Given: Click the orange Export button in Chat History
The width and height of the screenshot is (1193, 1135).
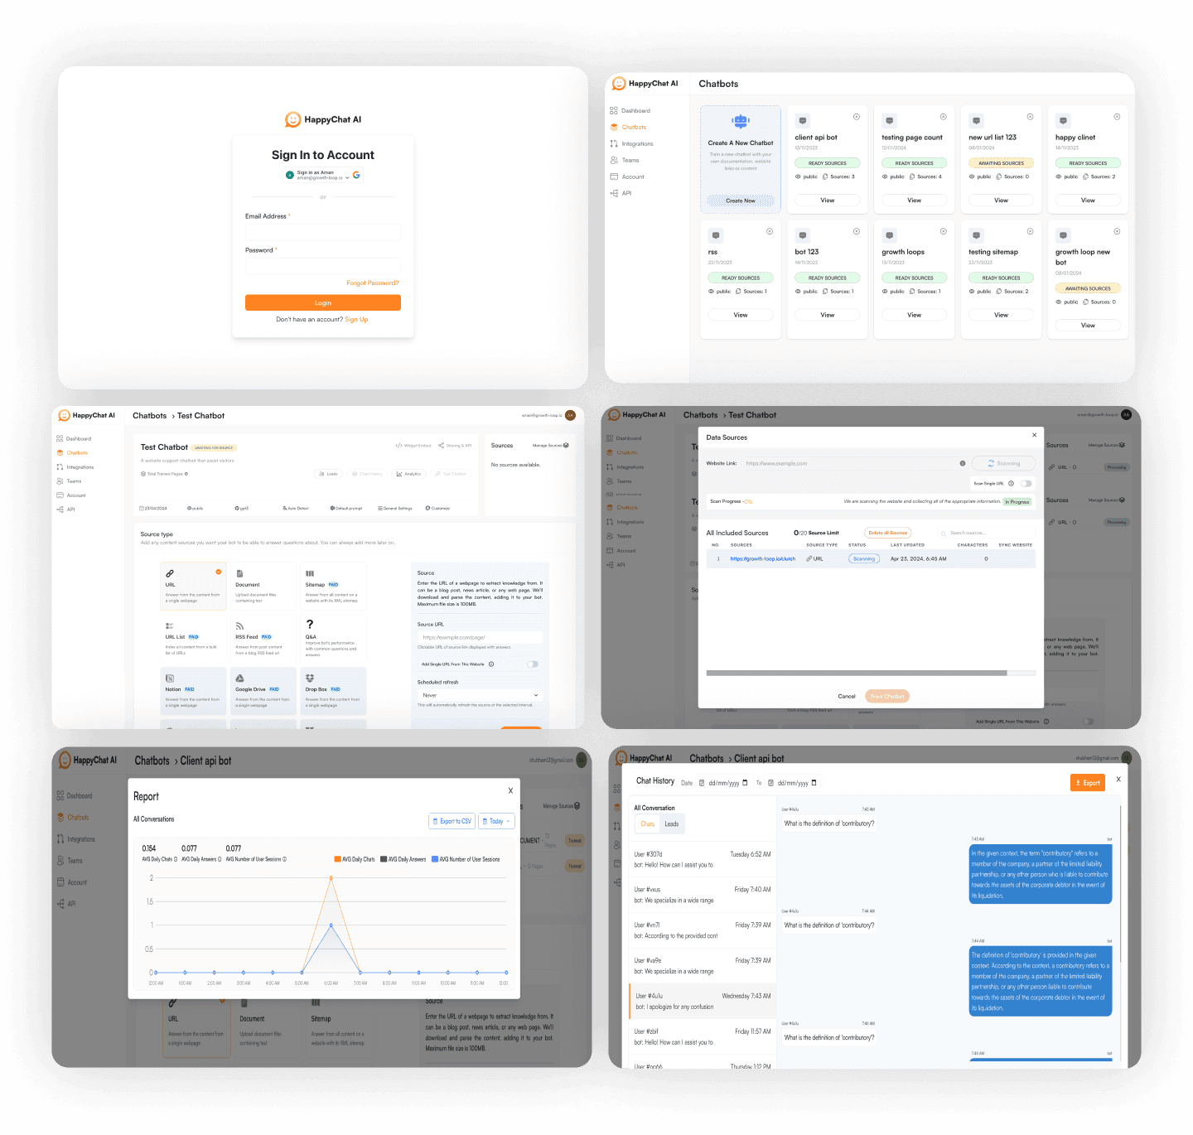Looking at the screenshot, I should click(1088, 783).
